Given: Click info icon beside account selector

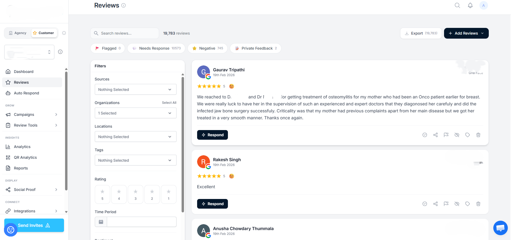Looking at the screenshot, I should coord(60,52).
